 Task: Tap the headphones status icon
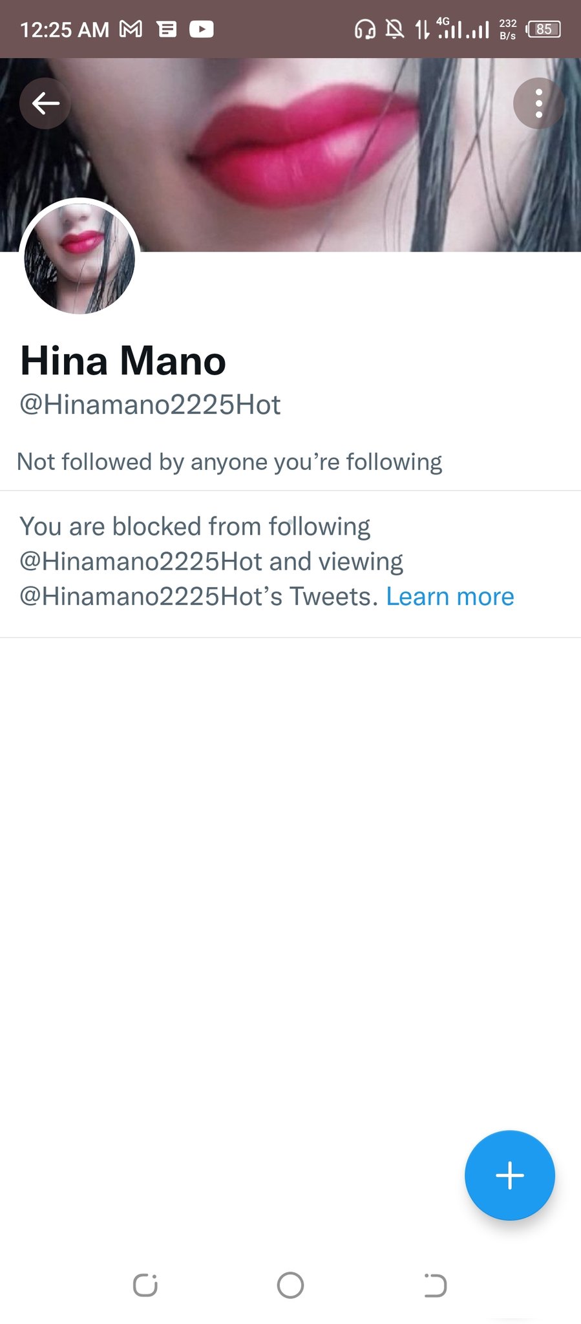pyautogui.click(x=365, y=29)
